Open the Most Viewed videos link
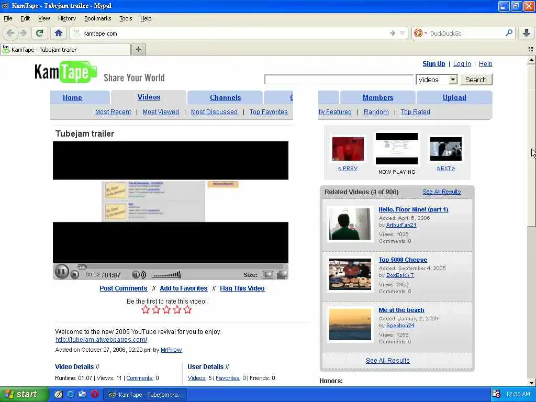This screenshot has width=536, height=402. pyautogui.click(x=161, y=112)
